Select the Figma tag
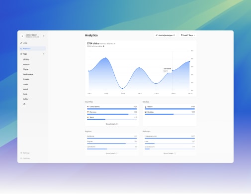This screenshot has width=251, height=194. pos(26,69)
